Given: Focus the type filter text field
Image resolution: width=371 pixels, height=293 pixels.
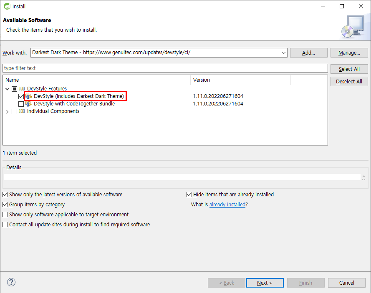Looking at the screenshot, I should point(165,68).
